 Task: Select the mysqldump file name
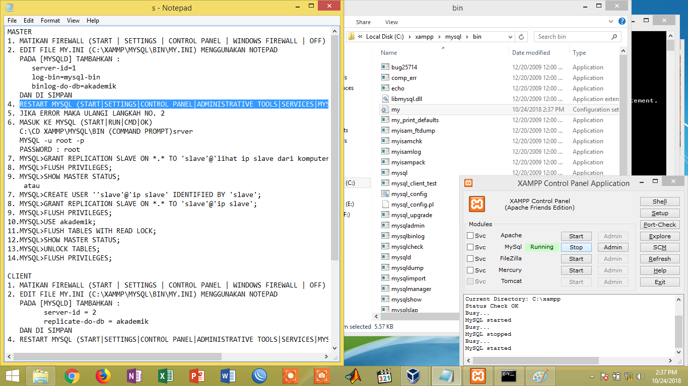point(407,268)
